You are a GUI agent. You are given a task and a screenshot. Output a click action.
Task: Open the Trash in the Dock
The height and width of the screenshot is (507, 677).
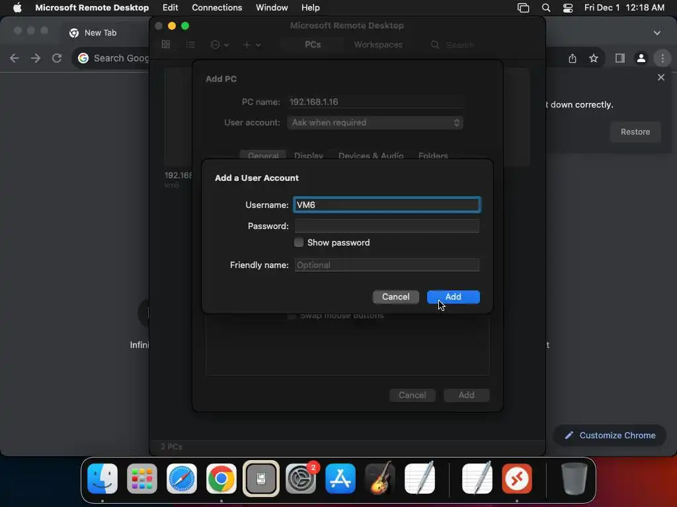pos(574,479)
